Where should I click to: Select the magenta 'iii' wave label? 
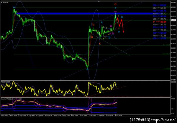pyautogui.click(x=111, y=26)
